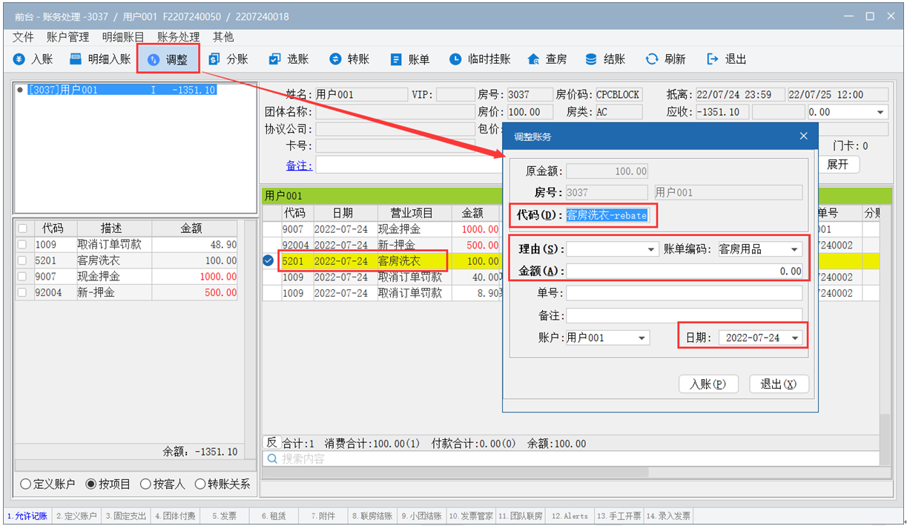Open the 0.00 dropdown next to 应收

880,113
